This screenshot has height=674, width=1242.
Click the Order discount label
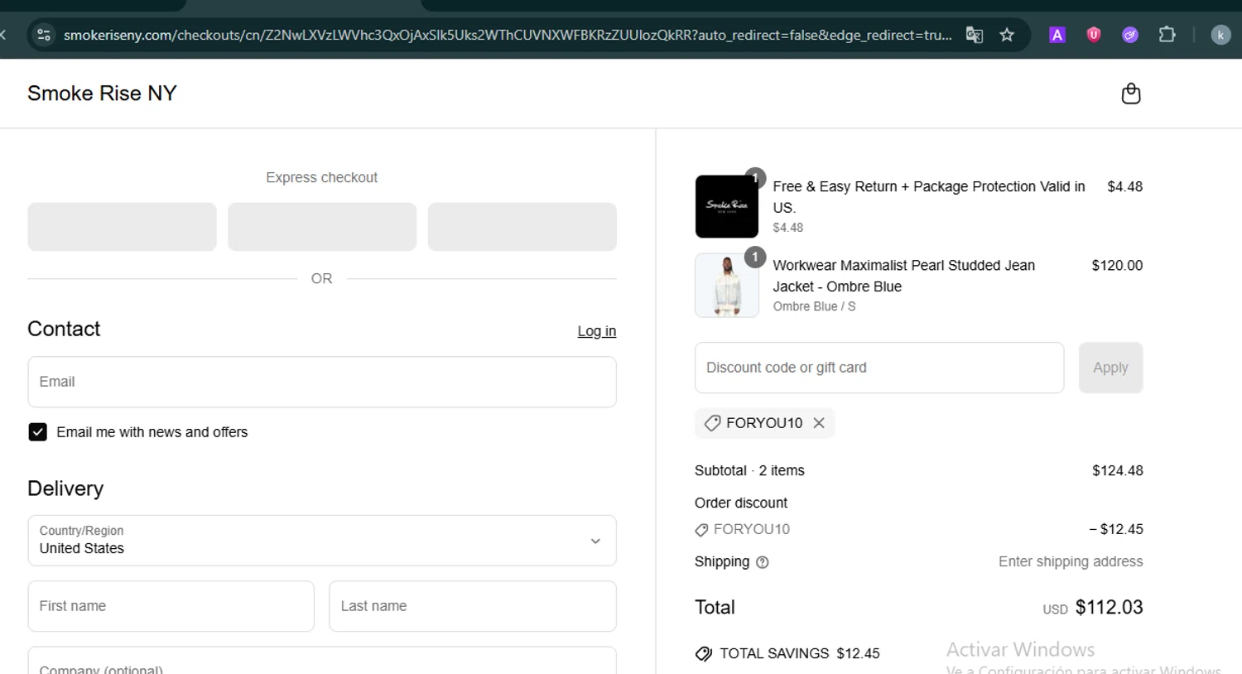[741, 503]
